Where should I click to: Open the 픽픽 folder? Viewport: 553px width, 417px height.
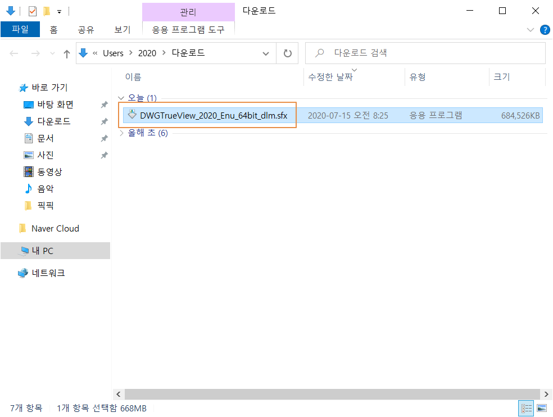[x=46, y=205]
